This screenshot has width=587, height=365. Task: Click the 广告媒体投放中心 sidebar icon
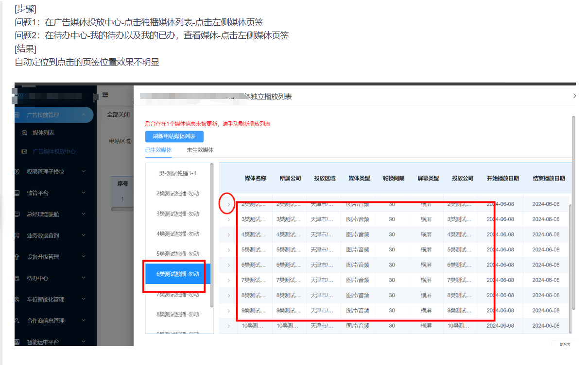(x=24, y=151)
